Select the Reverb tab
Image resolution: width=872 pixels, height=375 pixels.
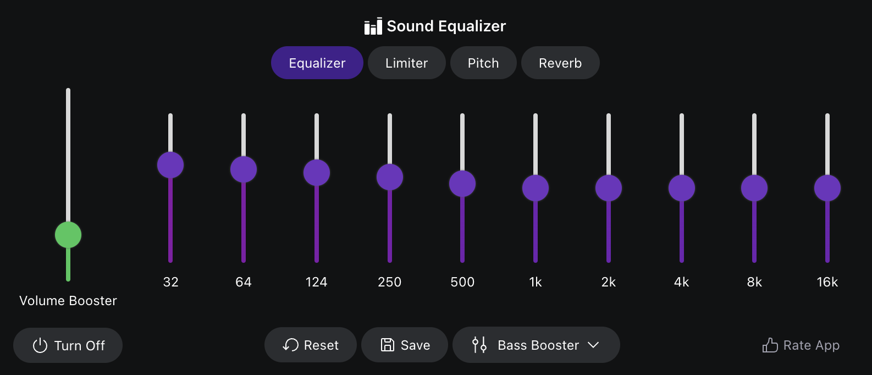(x=560, y=63)
